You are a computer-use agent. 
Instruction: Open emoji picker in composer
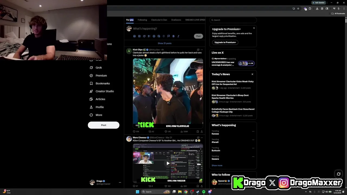point(154,36)
